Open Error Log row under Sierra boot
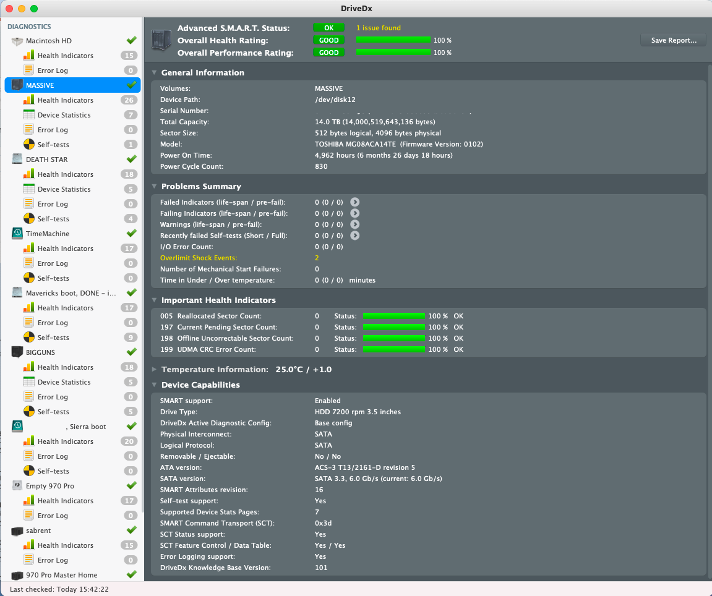 pos(72,456)
